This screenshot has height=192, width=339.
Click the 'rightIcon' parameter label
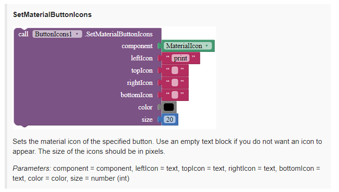(x=140, y=83)
